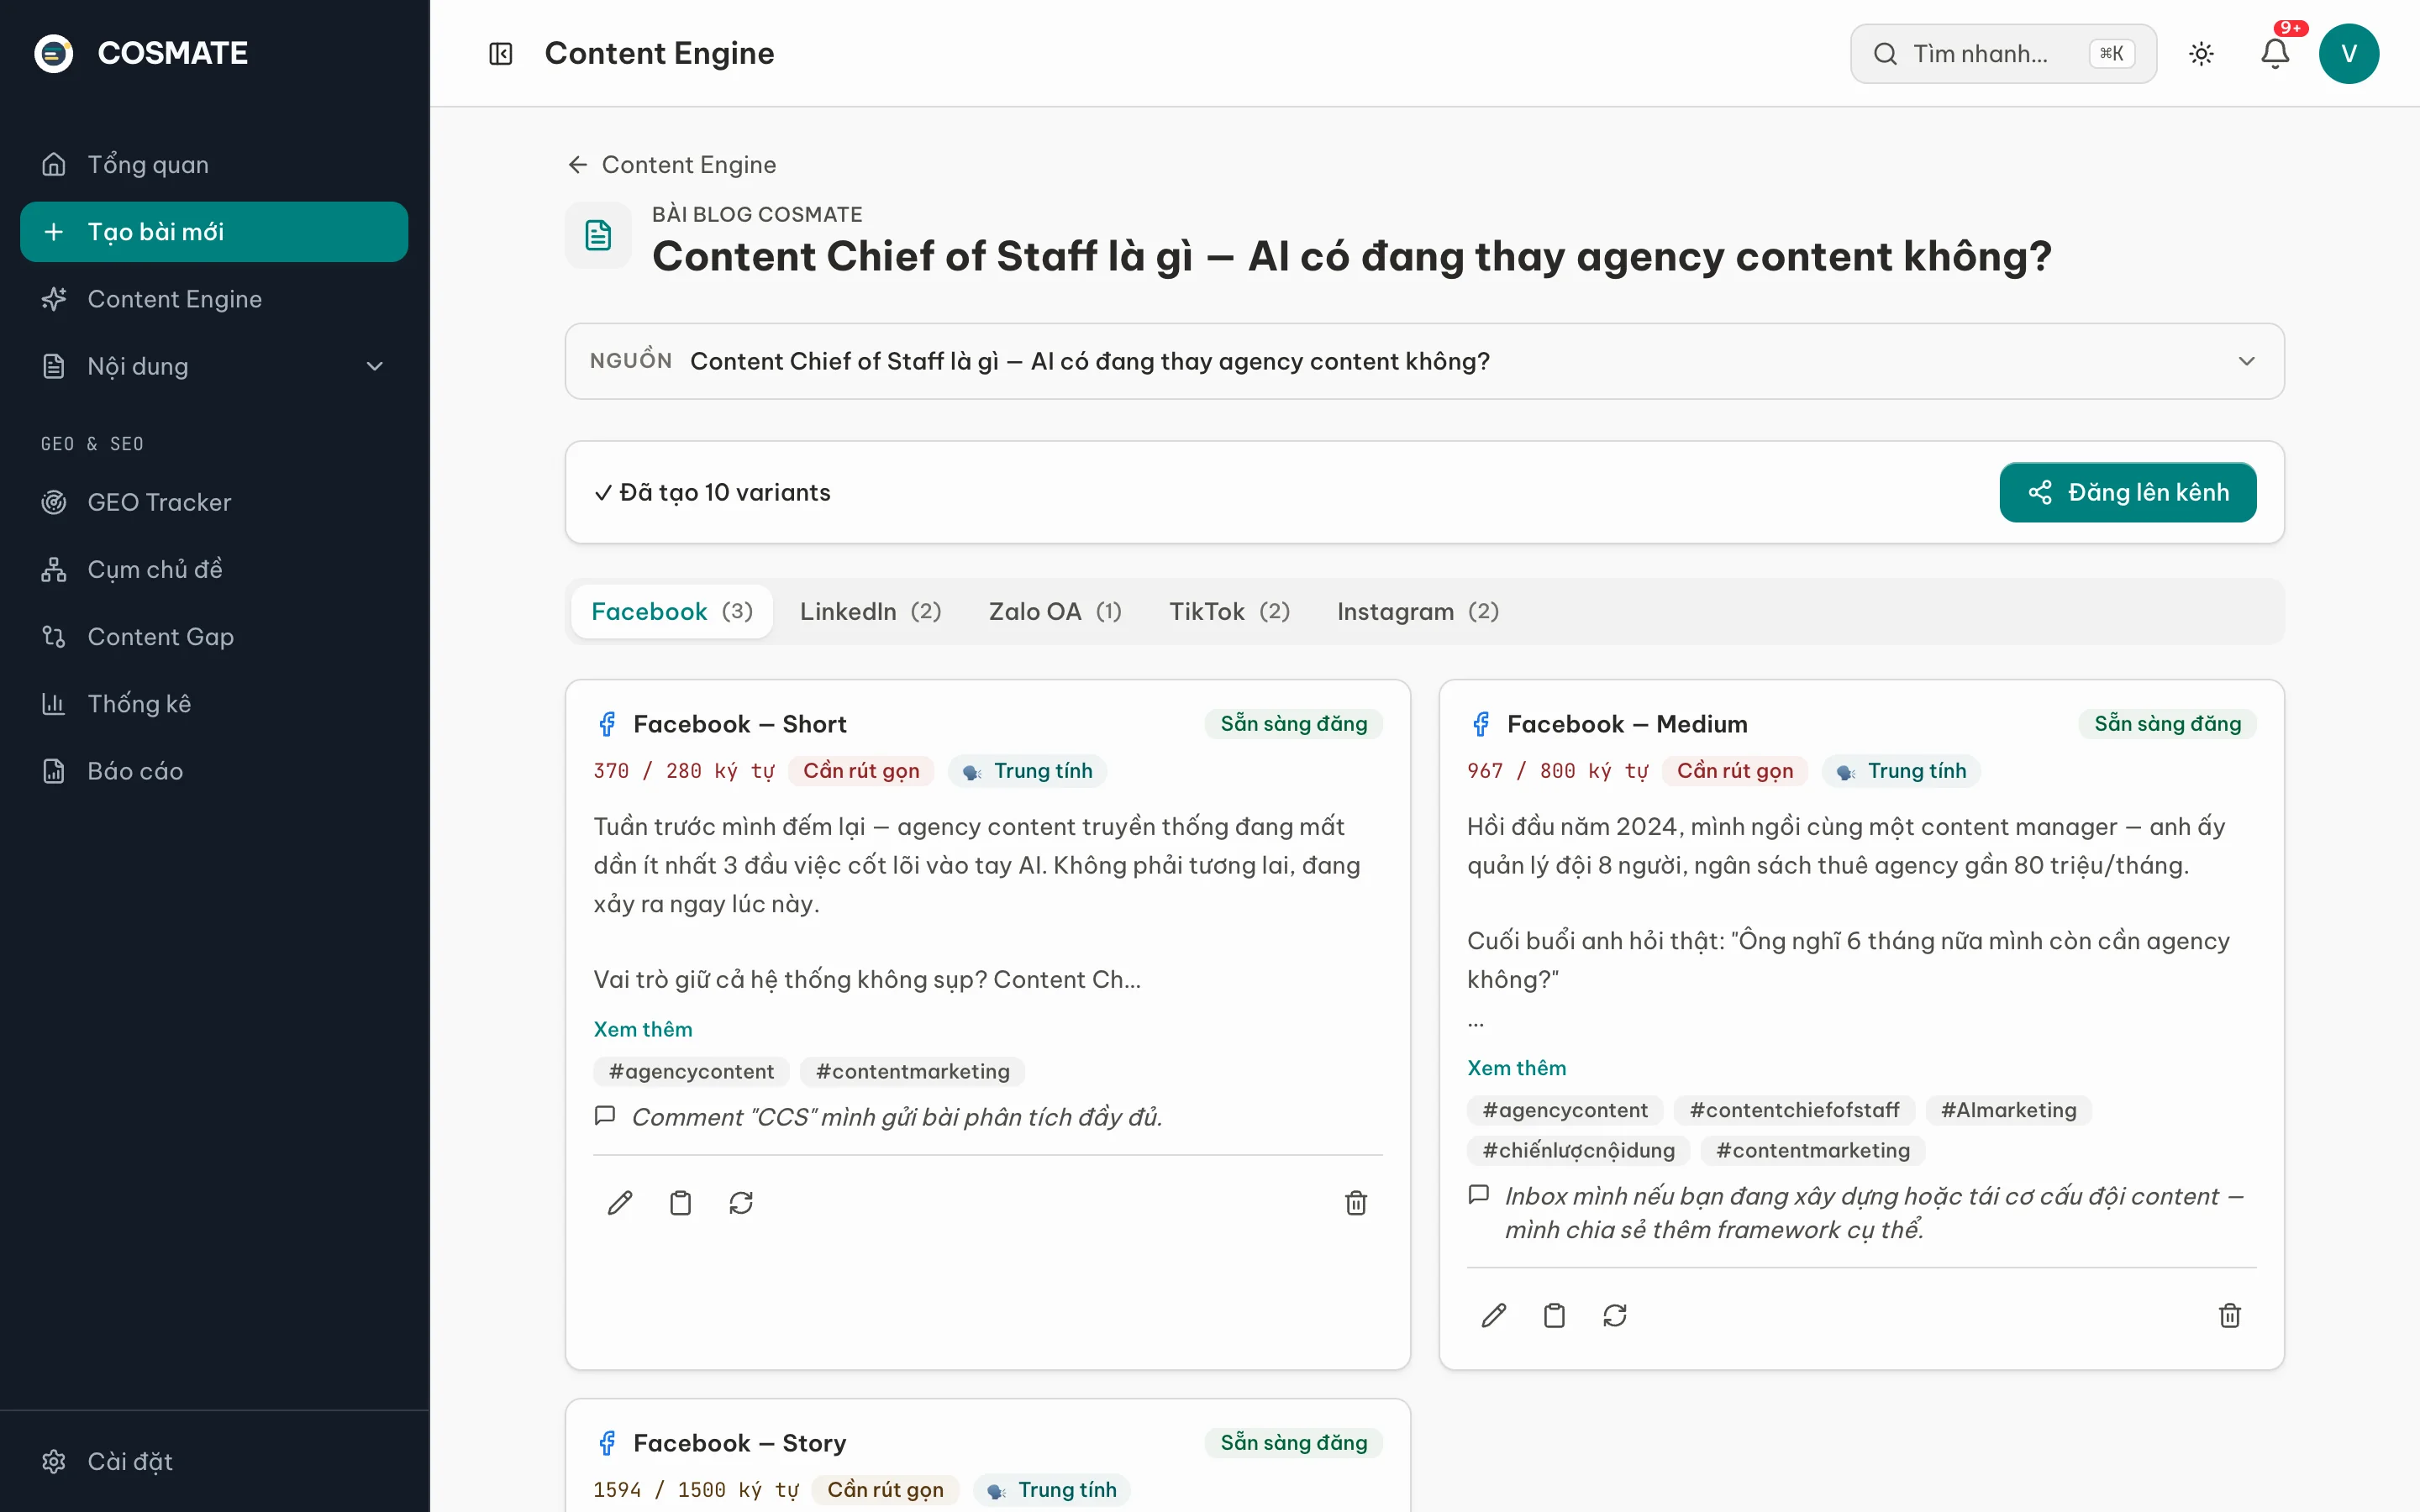This screenshot has width=2420, height=1512.
Task: Focus the Tìm nhanh search field
Action: click(2003, 53)
